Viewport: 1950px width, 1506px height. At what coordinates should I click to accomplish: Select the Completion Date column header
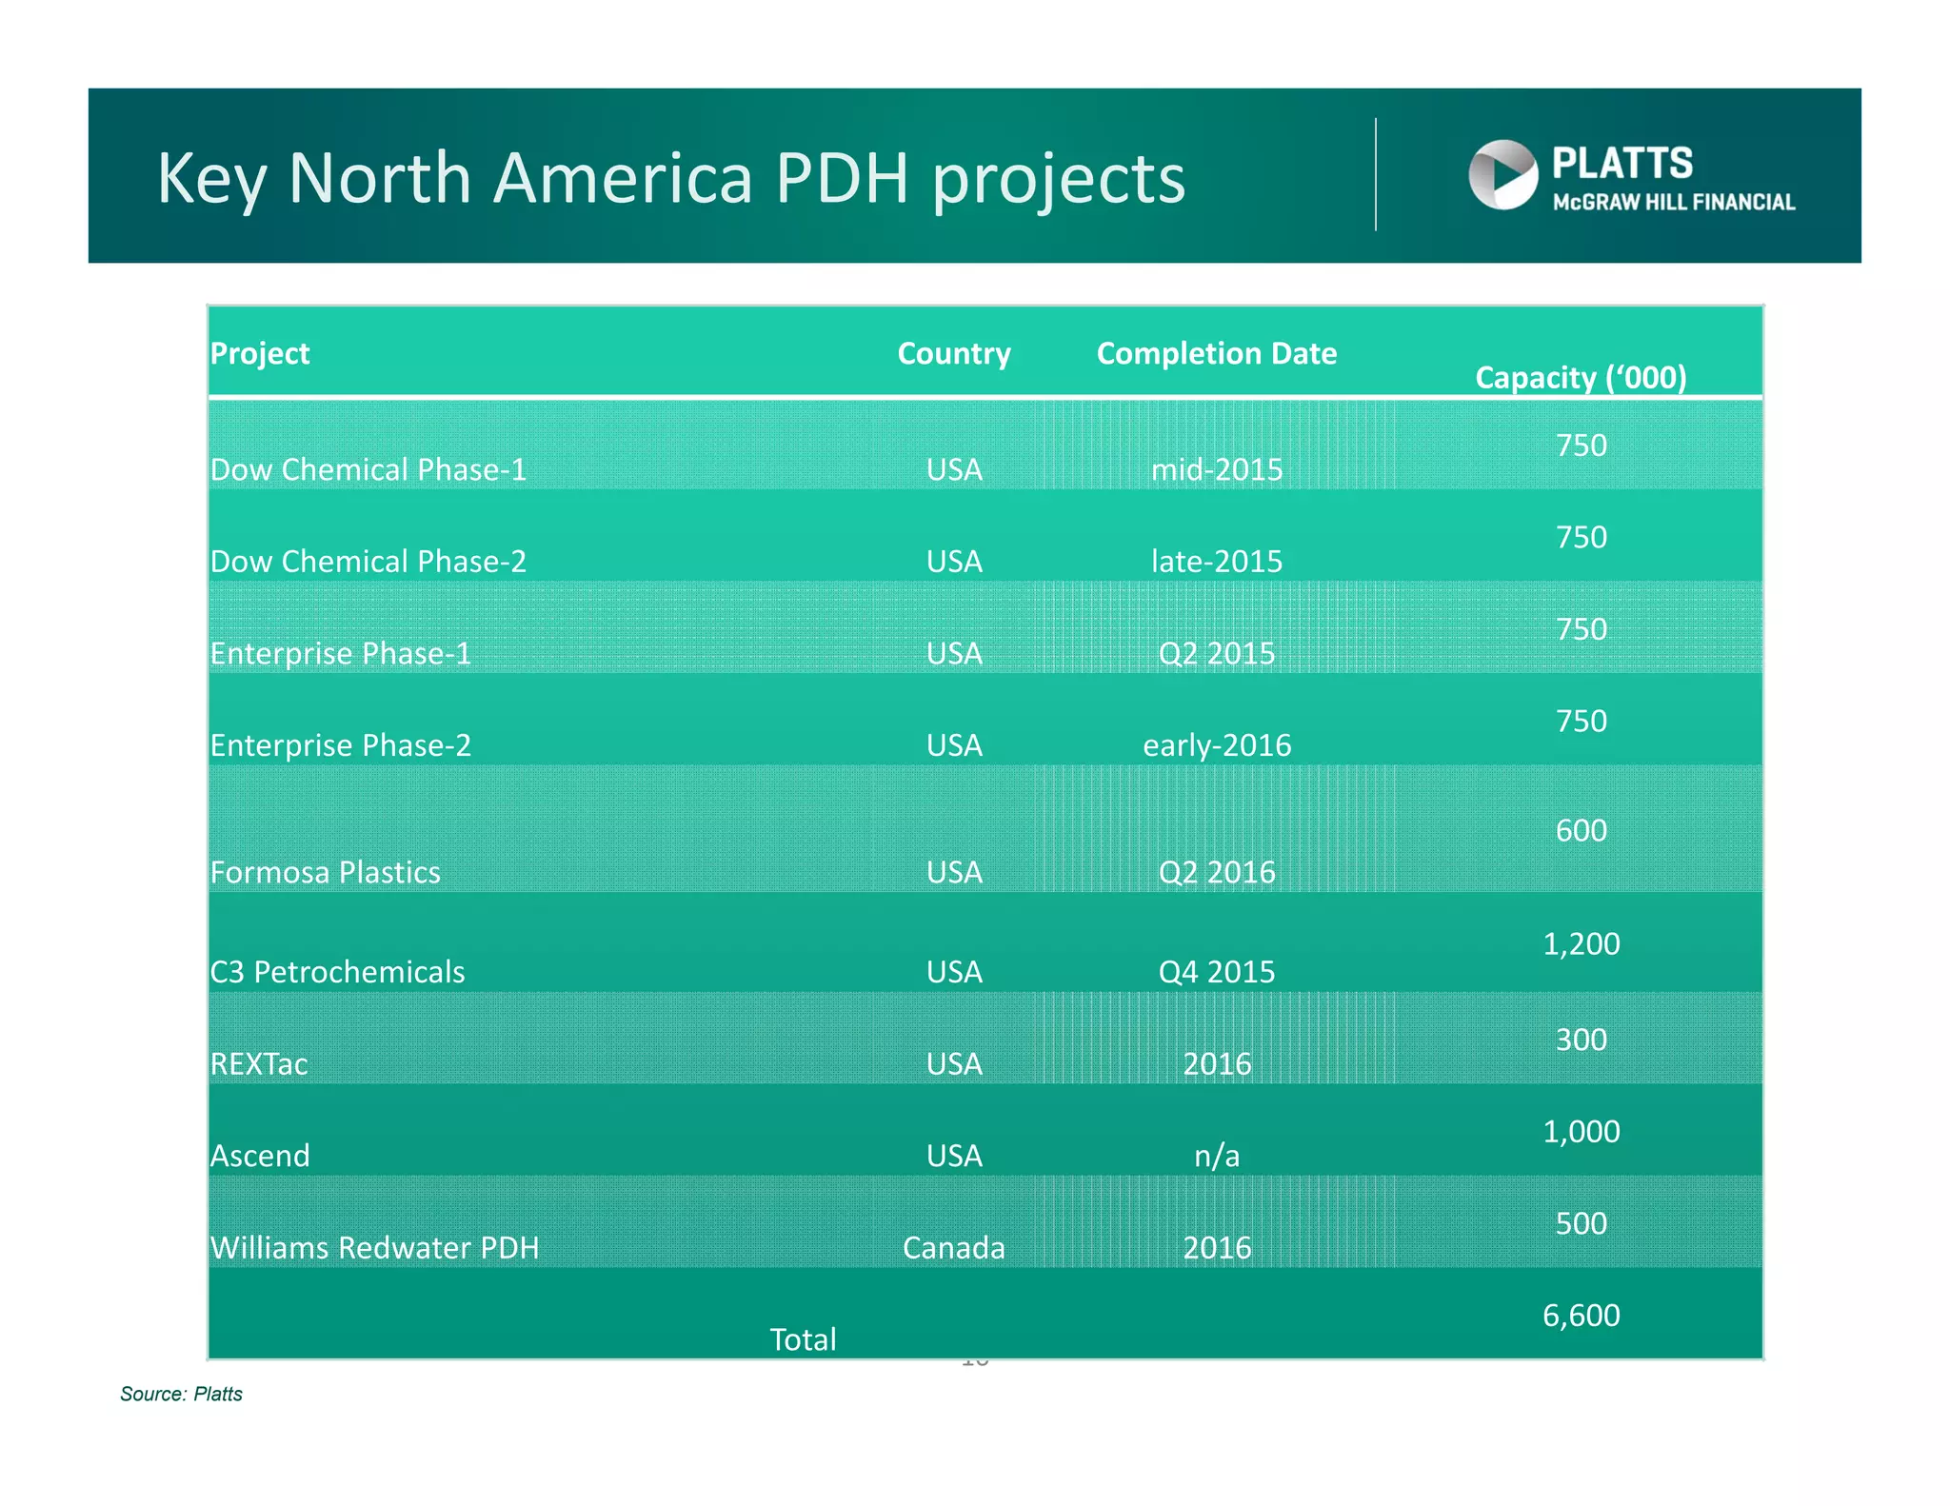[x=1216, y=353]
